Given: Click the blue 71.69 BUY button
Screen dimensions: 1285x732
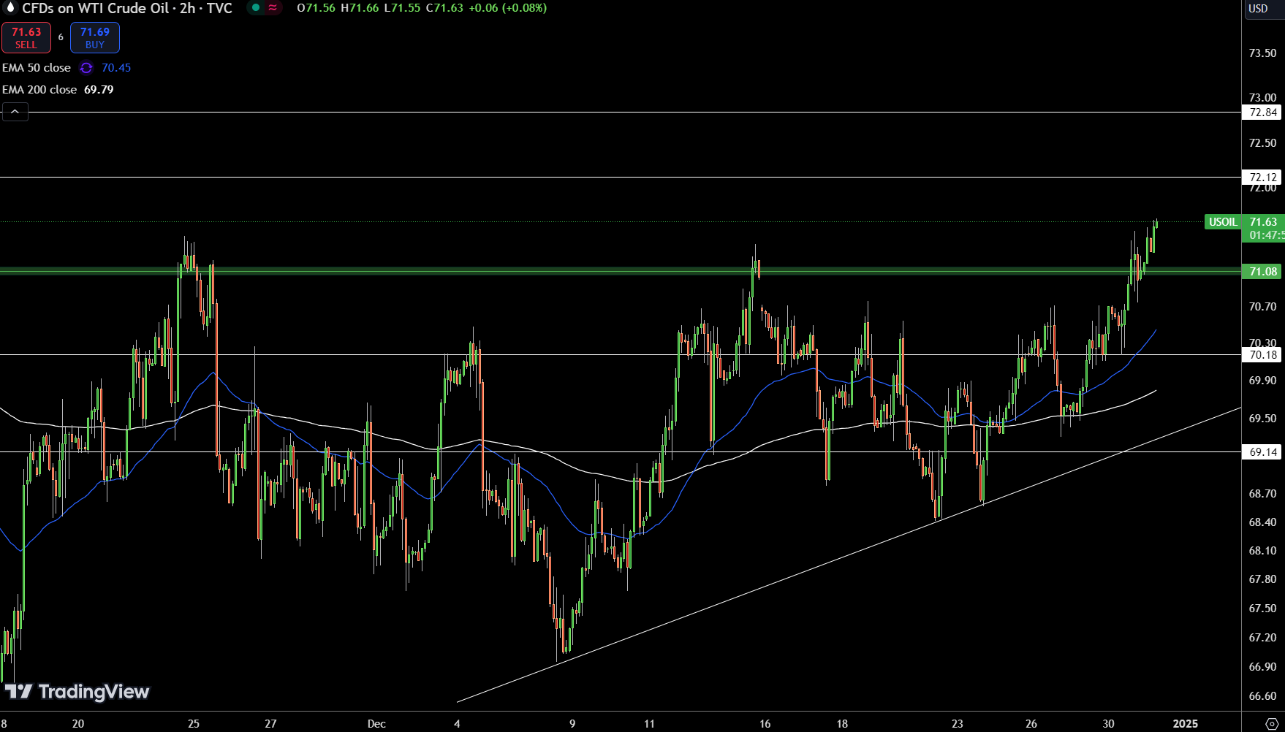Looking at the screenshot, I should pyautogui.click(x=95, y=38).
